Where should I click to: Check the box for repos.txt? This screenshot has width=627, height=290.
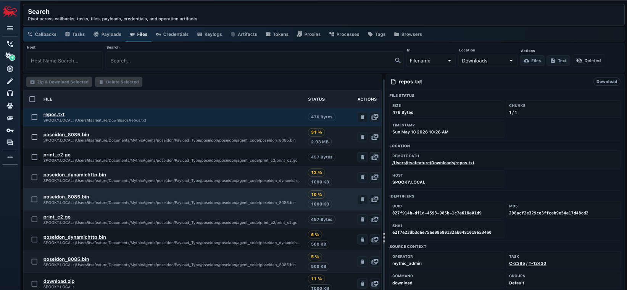pos(34,117)
